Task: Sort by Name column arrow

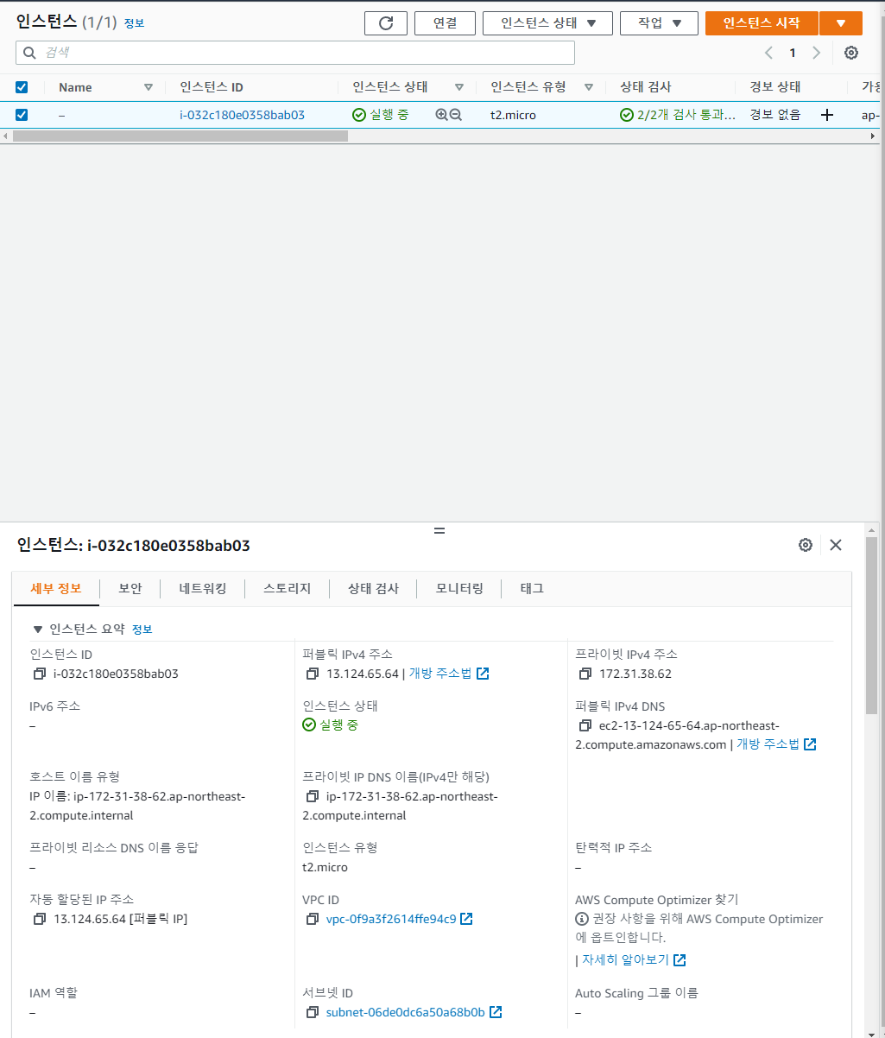Action: [x=149, y=87]
